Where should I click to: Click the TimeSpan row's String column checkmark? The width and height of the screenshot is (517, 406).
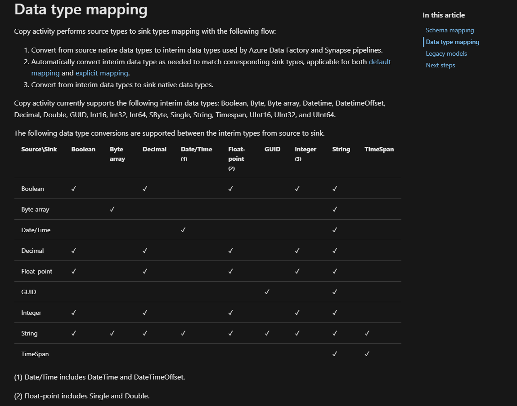335,354
